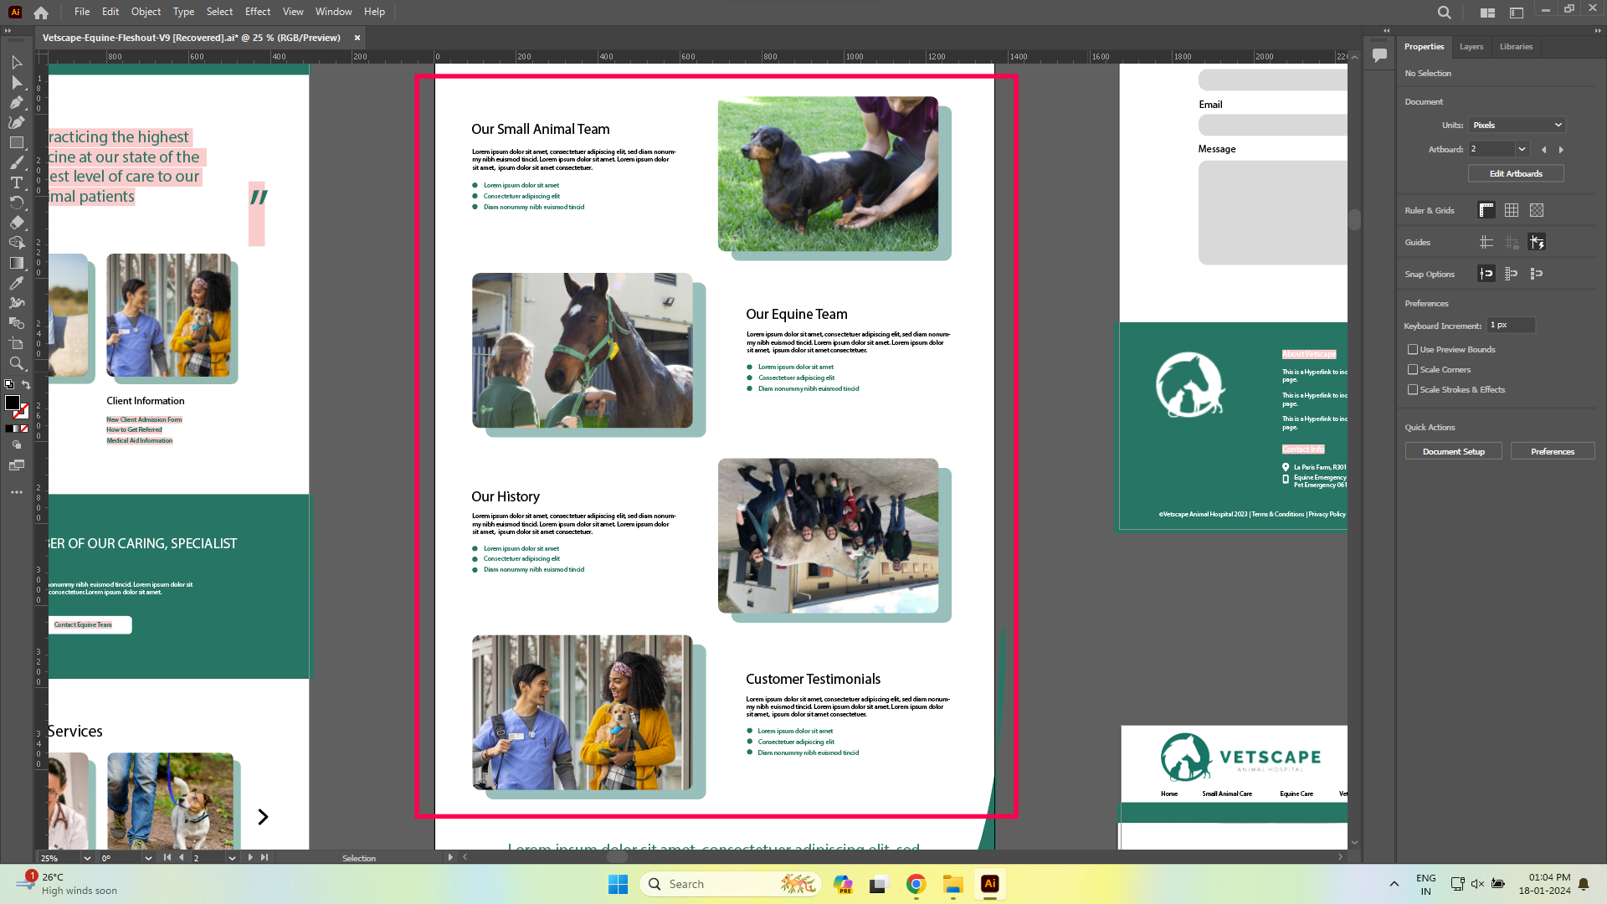The height and width of the screenshot is (904, 1607).
Task: Click the Show Rulers icon
Action: 1486,211
